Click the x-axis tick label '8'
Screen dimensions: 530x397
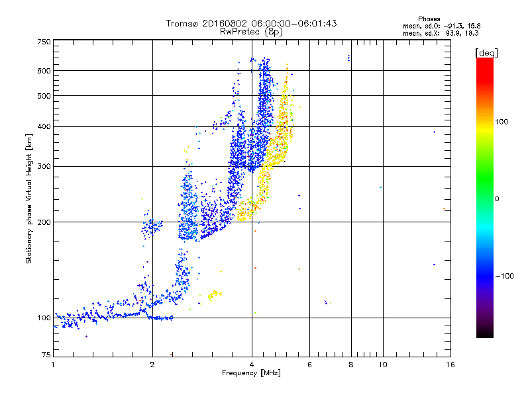[x=351, y=365]
